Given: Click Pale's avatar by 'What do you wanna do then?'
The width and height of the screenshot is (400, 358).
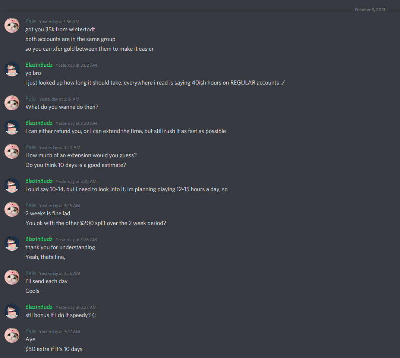Looking at the screenshot, I should pos(12,103).
